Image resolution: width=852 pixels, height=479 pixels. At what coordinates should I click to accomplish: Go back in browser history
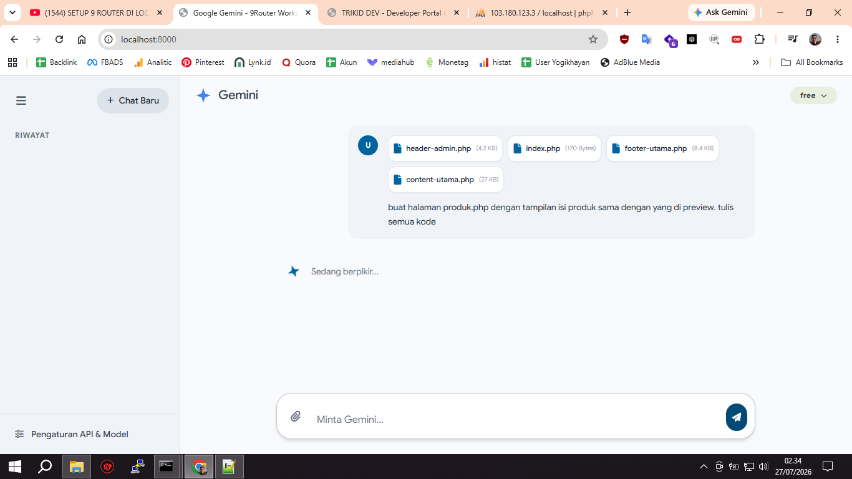[14, 39]
